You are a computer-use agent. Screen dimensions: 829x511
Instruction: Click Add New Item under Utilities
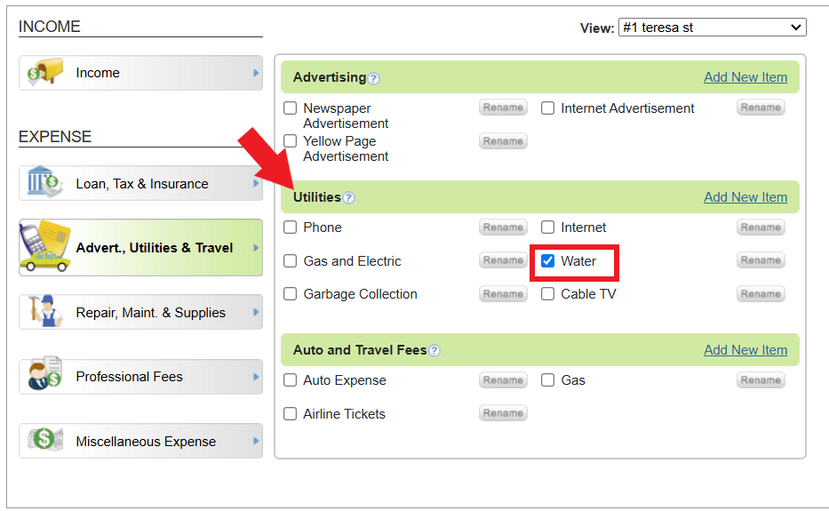[x=745, y=197]
